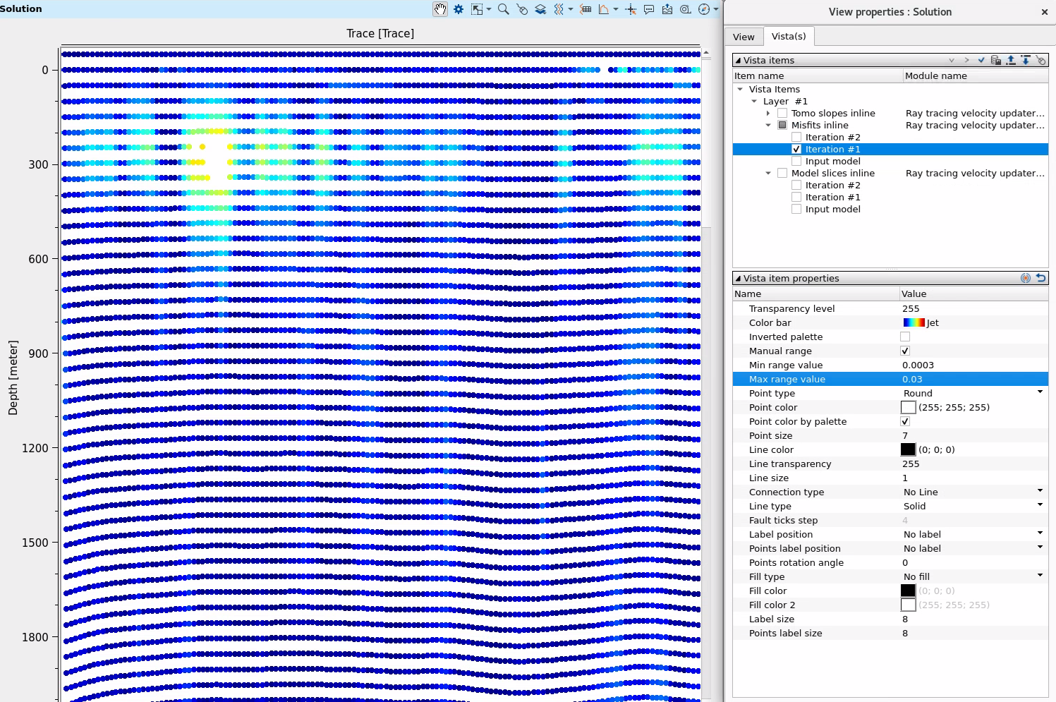
Task: Click the orange curve chart icon
Action: 604,9
